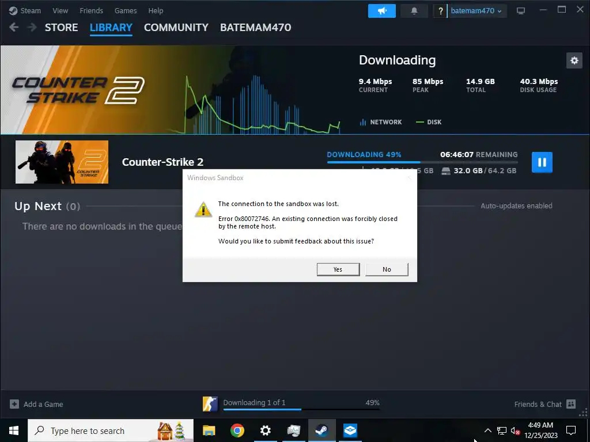Open the clock showing 4:49 AM

tap(540, 430)
